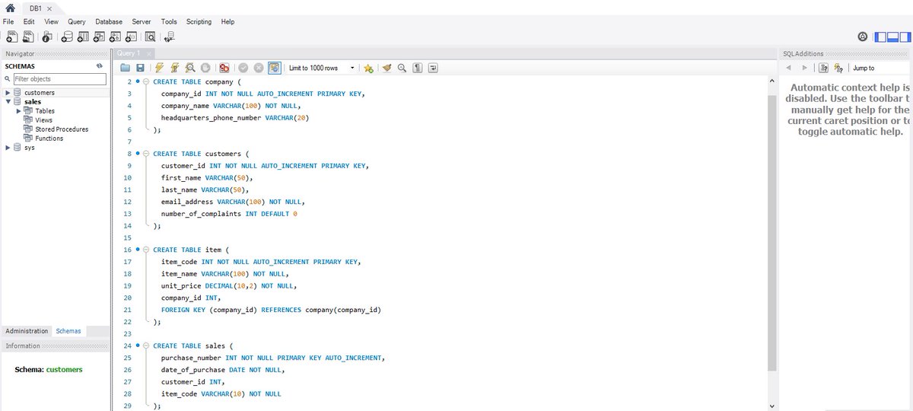Screen dimensions: 913x411
Task: Fold the CREATE TABLE sales block
Action: (146, 346)
